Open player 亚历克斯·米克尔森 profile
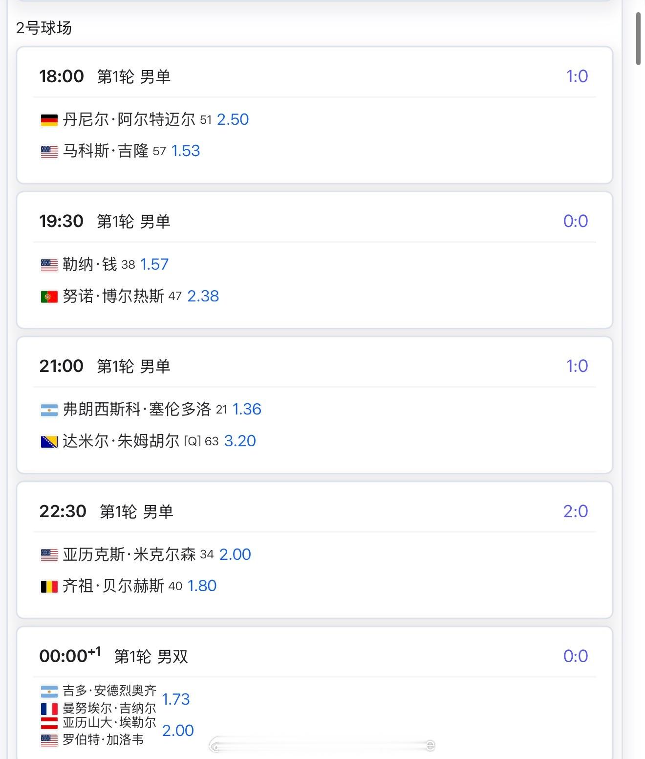Image resolution: width=645 pixels, height=759 pixels. pos(129,554)
